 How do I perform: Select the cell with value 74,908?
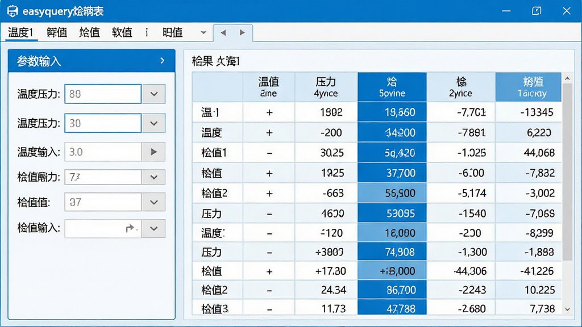(x=392, y=252)
